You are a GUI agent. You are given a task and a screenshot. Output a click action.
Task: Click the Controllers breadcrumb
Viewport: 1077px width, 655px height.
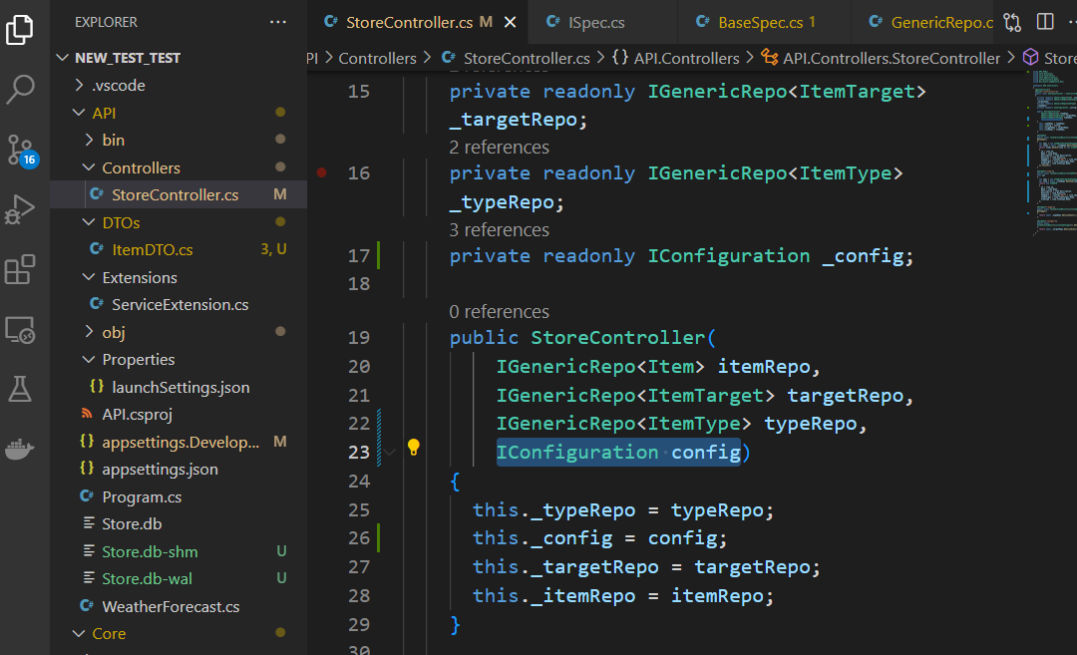pyautogui.click(x=377, y=59)
